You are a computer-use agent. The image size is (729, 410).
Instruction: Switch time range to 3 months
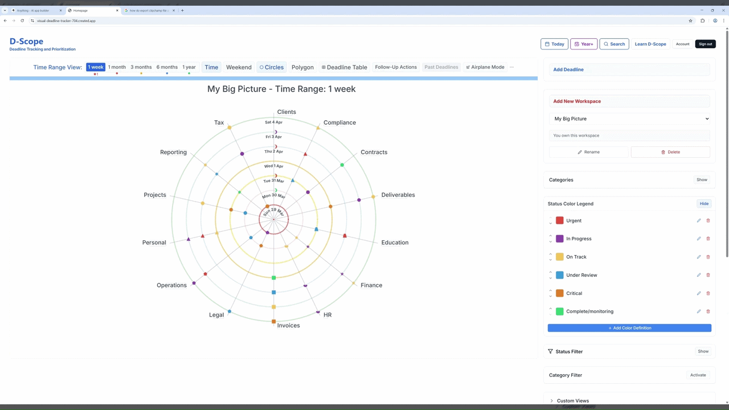click(141, 67)
